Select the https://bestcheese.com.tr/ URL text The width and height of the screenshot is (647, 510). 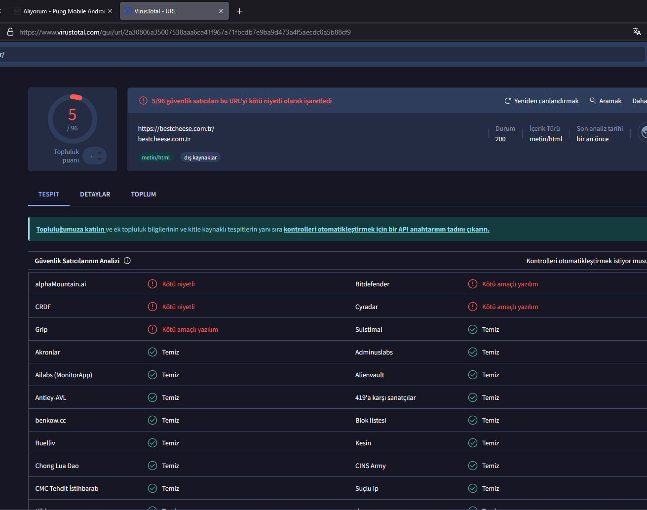click(176, 128)
